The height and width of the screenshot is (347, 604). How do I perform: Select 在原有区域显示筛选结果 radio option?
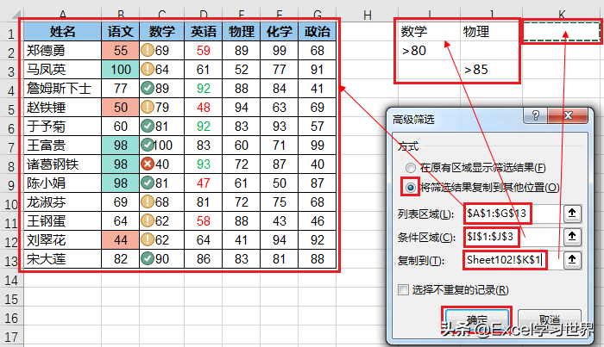(411, 168)
